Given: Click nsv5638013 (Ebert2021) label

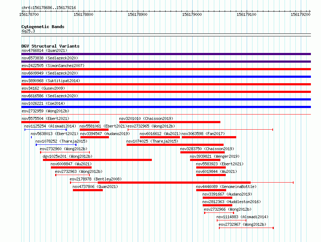Looking at the screenshot, I should pyautogui.click(x=54, y=134).
